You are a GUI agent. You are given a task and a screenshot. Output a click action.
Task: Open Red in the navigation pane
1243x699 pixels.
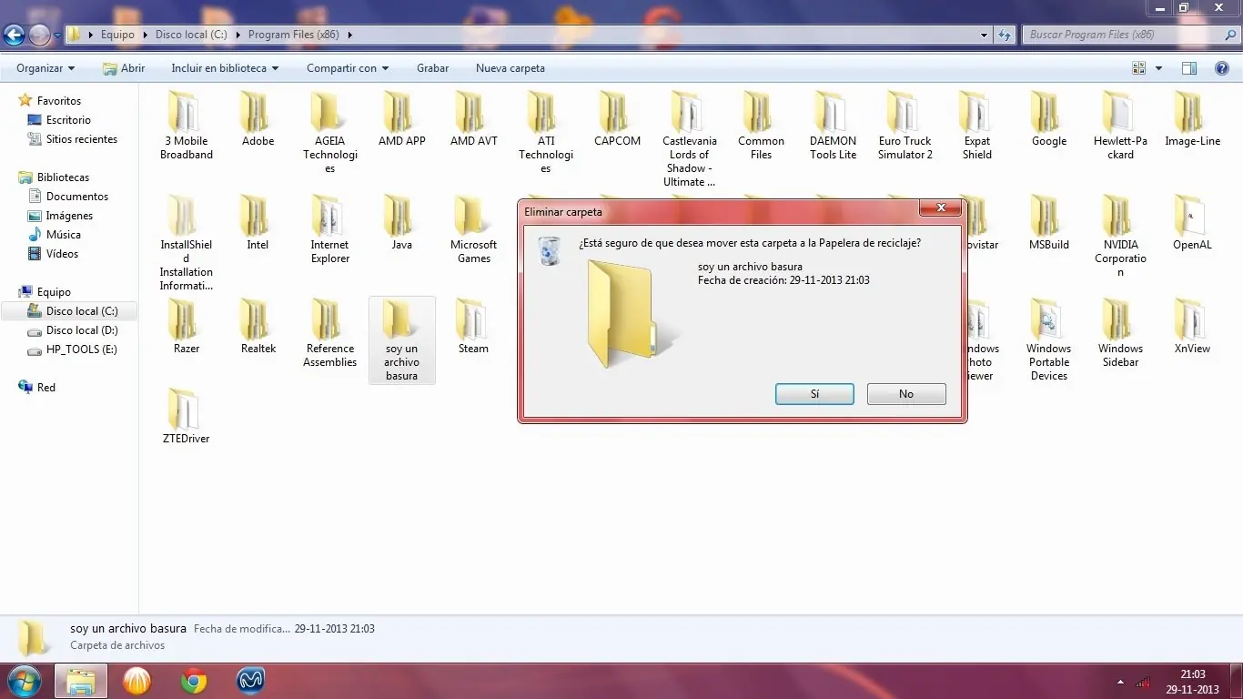coord(46,388)
